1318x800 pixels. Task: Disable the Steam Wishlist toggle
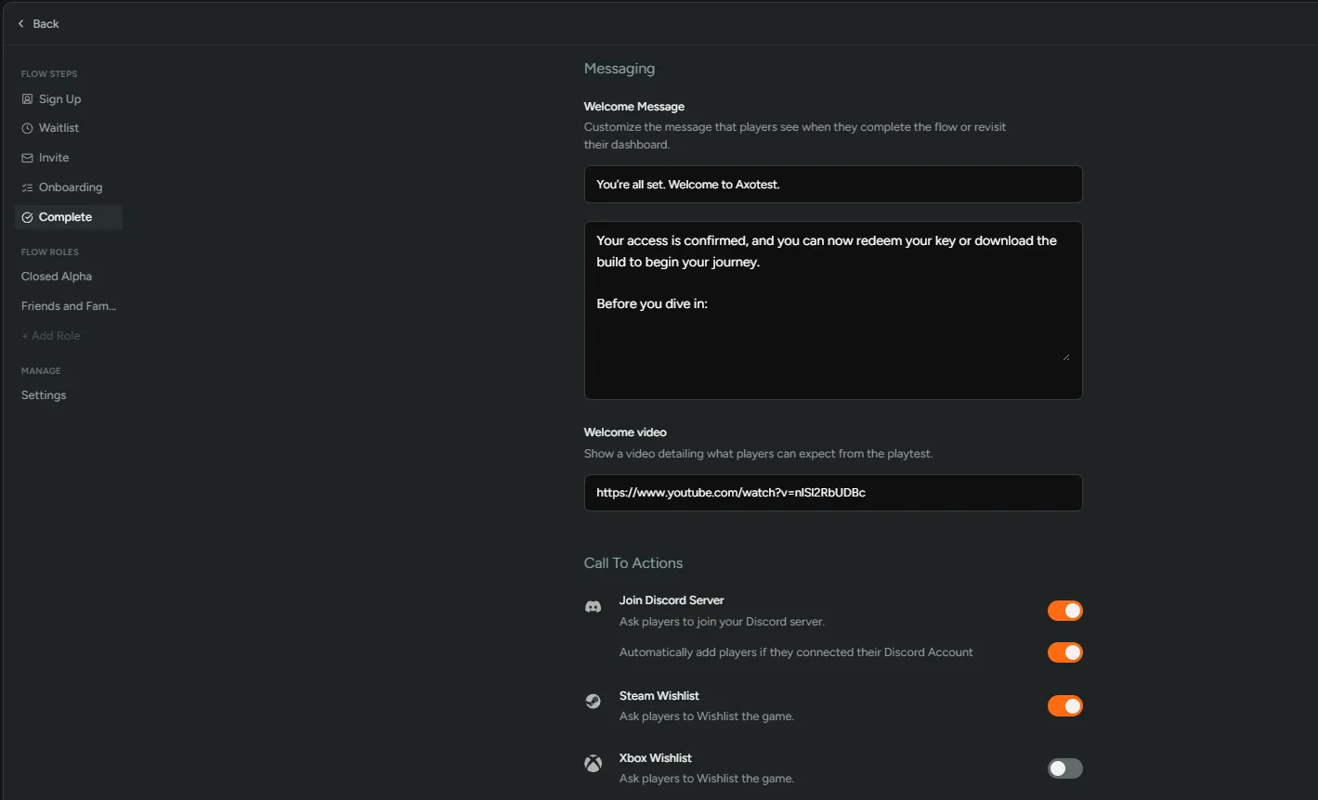tap(1064, 706)
